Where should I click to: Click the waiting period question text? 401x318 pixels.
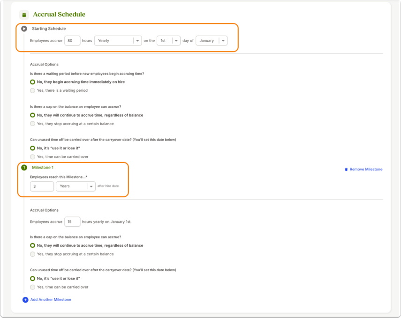pyautogui.click(x=87, y=74)
